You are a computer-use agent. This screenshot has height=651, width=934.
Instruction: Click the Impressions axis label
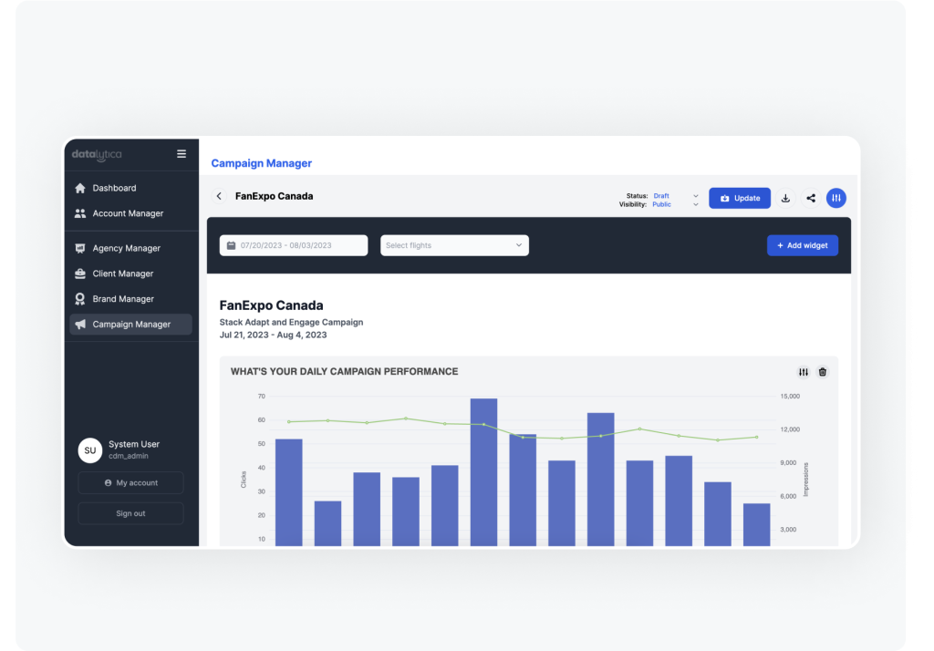tap(806, 480)
